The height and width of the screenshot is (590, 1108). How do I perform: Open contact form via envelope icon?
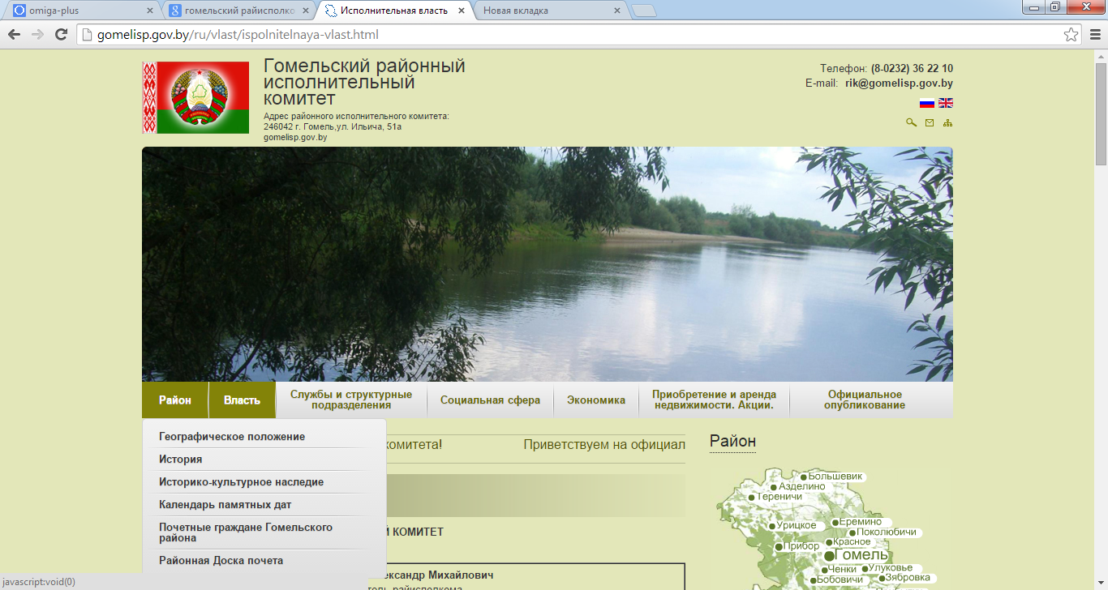[930, 122]
